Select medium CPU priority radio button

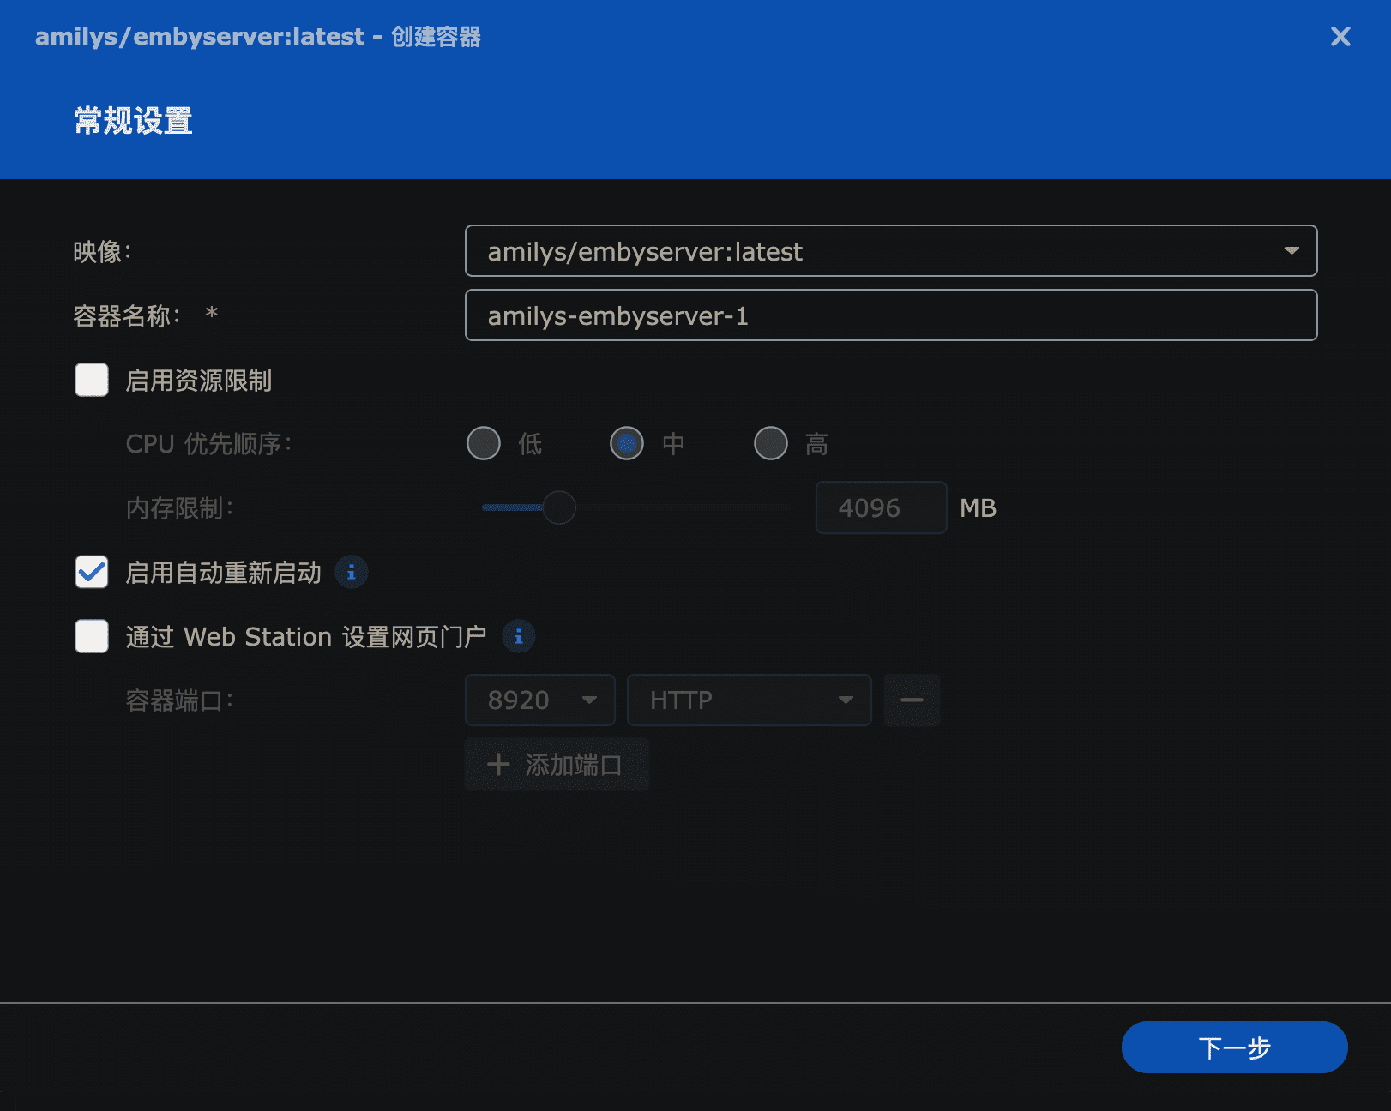click(627, 443)
